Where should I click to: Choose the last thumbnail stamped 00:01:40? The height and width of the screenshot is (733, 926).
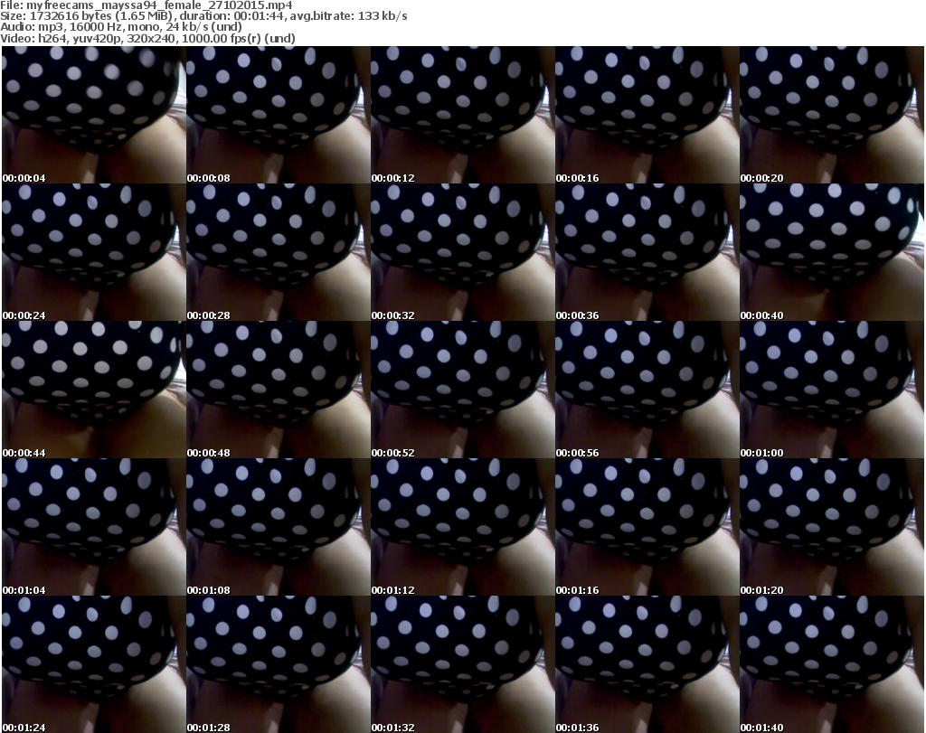click(832, 664)
